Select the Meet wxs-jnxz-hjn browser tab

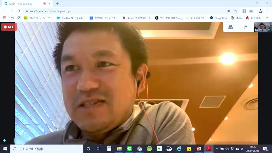pos(24,4)
